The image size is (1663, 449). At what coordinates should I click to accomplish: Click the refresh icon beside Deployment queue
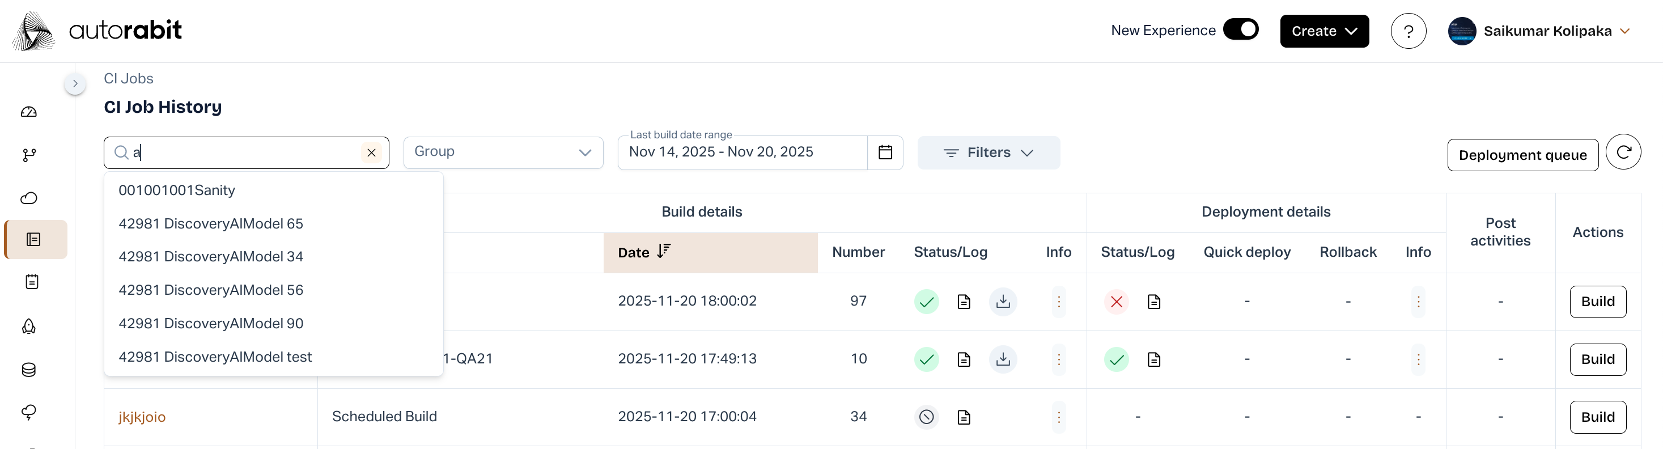point(1623,153)
